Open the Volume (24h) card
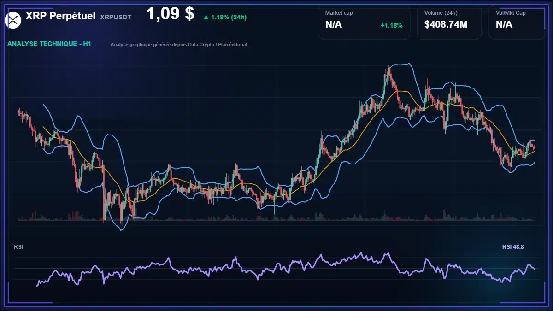Screen dimensions: 553x311 (449, 22)
